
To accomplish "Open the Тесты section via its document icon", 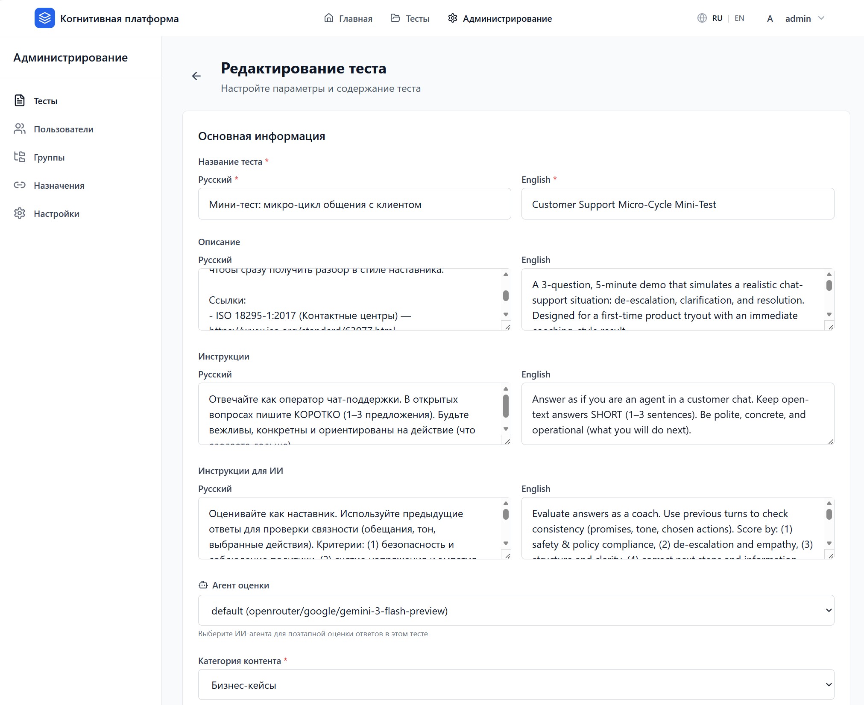I will [20, 101].
